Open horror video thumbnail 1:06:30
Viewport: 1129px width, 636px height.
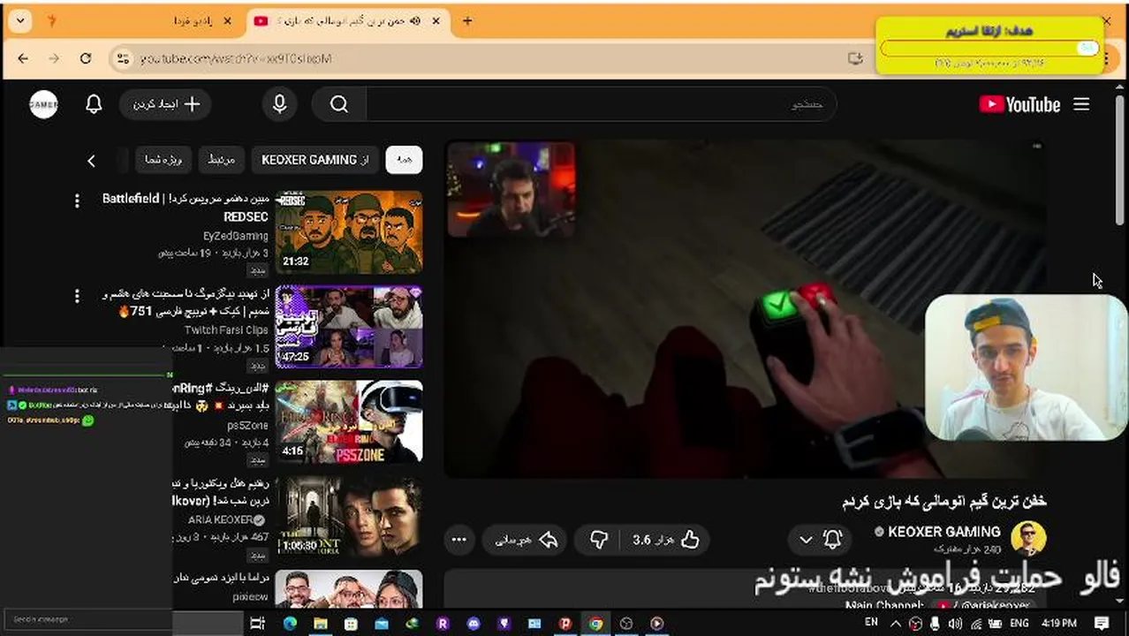pyautogui.click(x=349, y=516)
